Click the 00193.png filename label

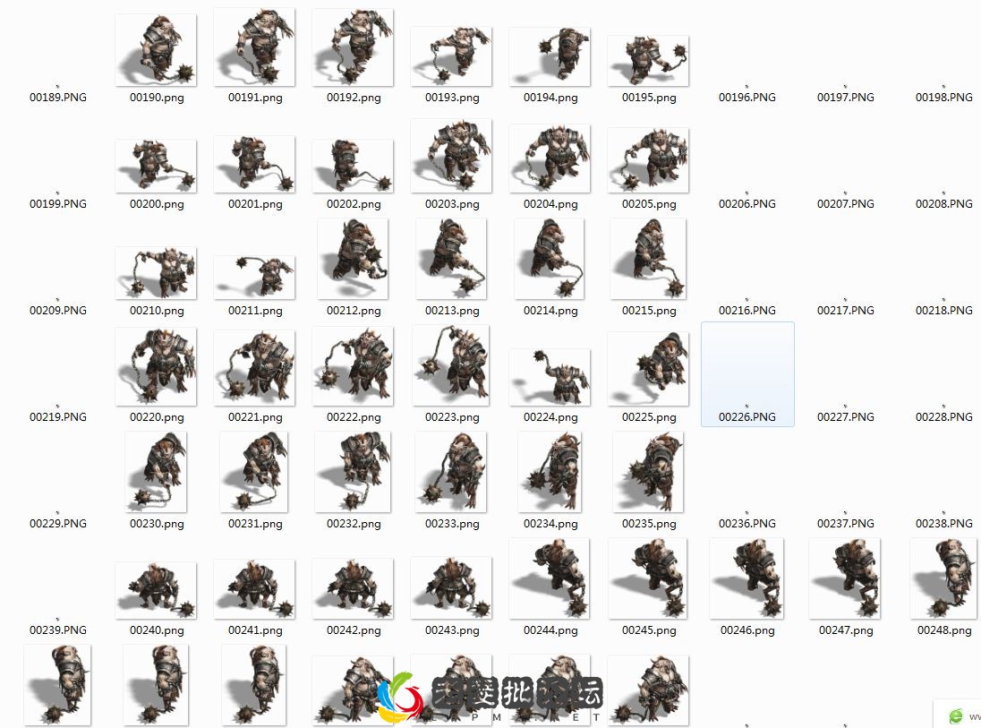pyautogui.click(x=451, y=97)
